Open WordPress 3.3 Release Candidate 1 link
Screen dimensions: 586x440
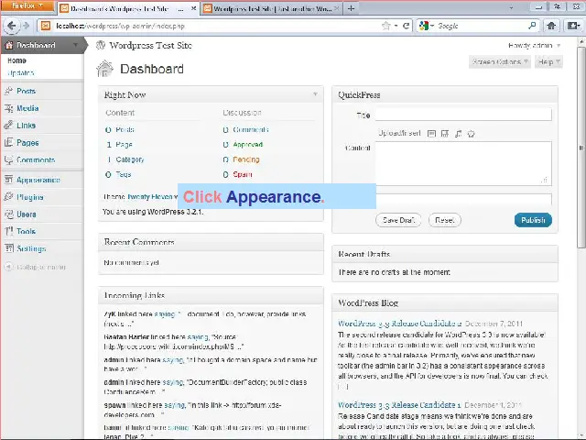[399, 405]
